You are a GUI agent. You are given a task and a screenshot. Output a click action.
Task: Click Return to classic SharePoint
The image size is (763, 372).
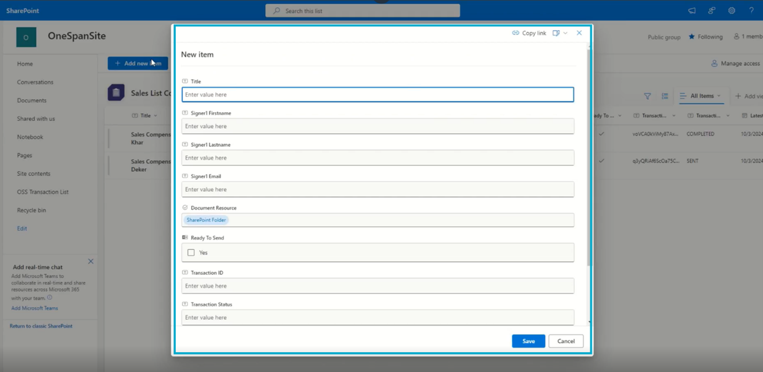[x=41, y=326]
